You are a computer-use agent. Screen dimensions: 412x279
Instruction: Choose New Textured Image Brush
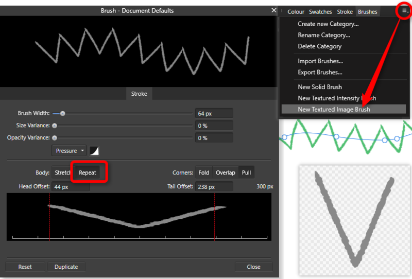(x=334, y=109)
